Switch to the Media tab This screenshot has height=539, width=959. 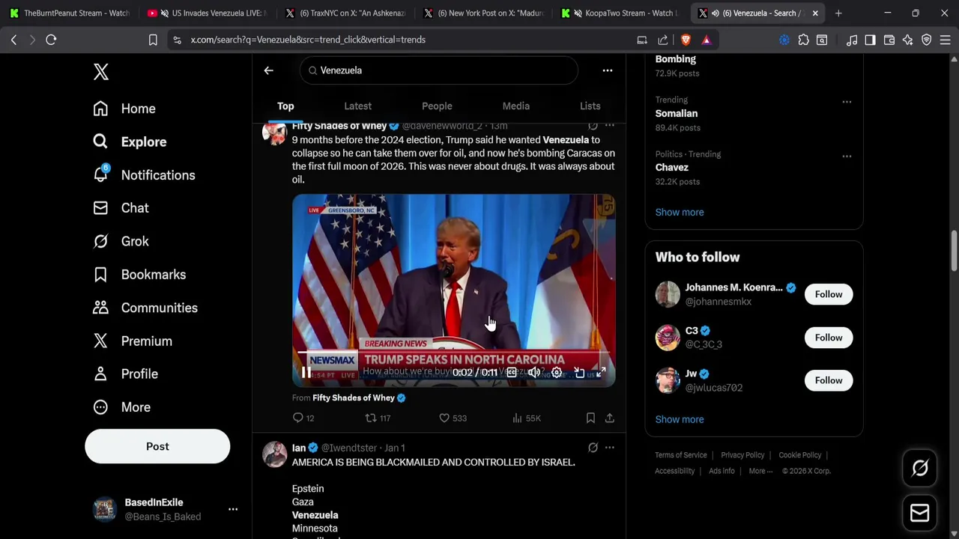tap(515, 106)
